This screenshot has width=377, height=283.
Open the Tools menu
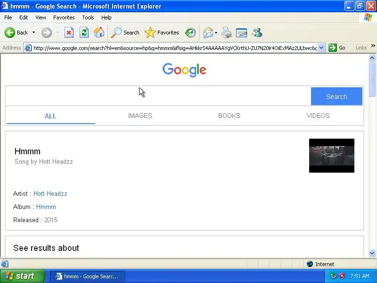88,17
